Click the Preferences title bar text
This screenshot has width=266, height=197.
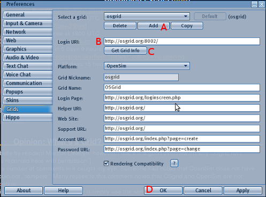coord(20,4)
